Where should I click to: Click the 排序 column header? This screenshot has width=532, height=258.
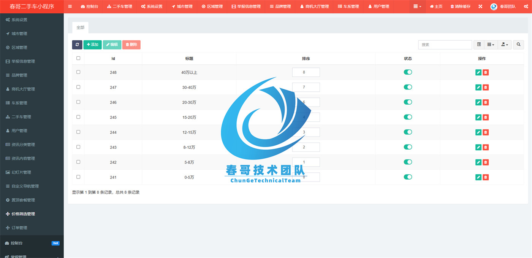click(306, 59)
